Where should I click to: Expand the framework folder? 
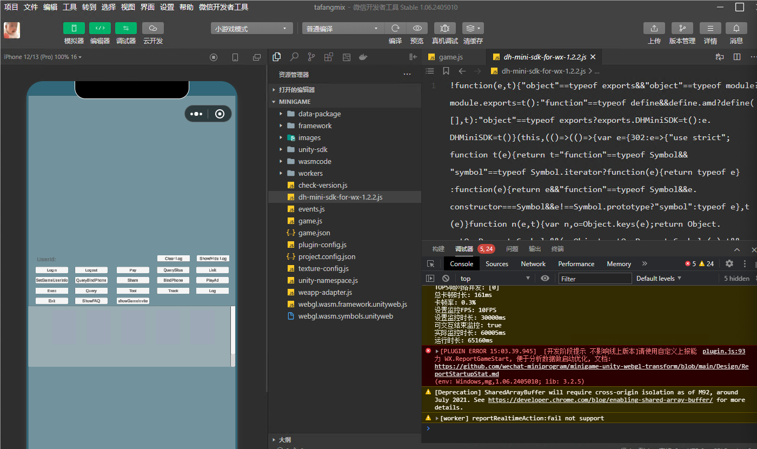[344, 126]
